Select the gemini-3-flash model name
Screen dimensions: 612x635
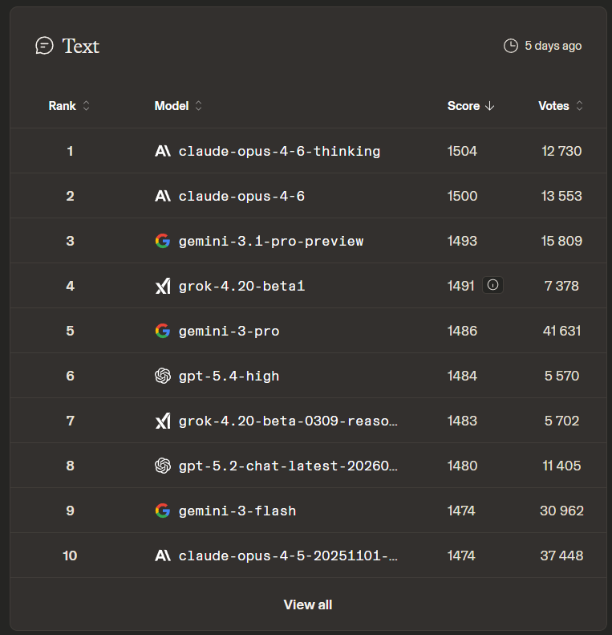point(237,511)
